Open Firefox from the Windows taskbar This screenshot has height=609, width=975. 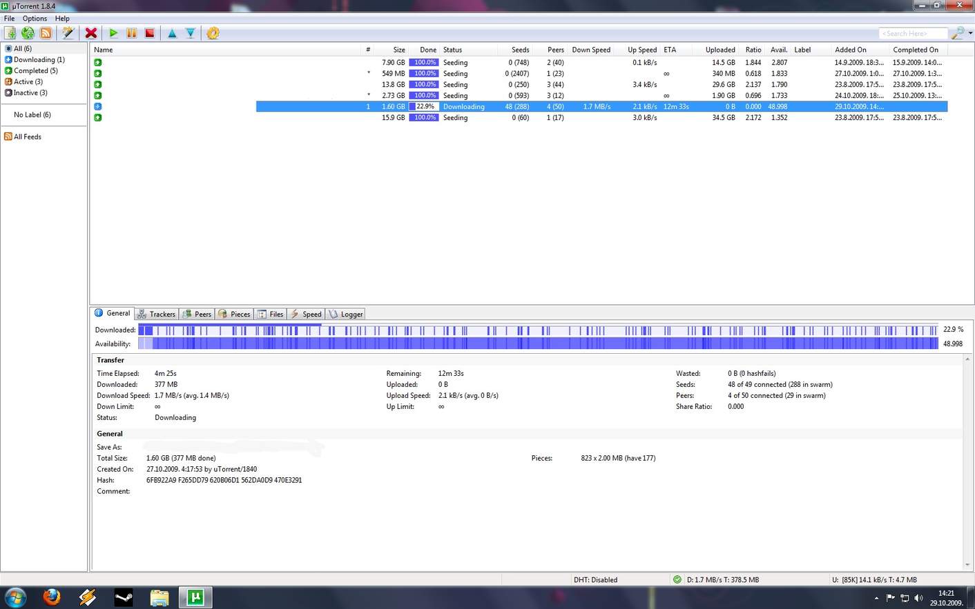click(52, 597)
